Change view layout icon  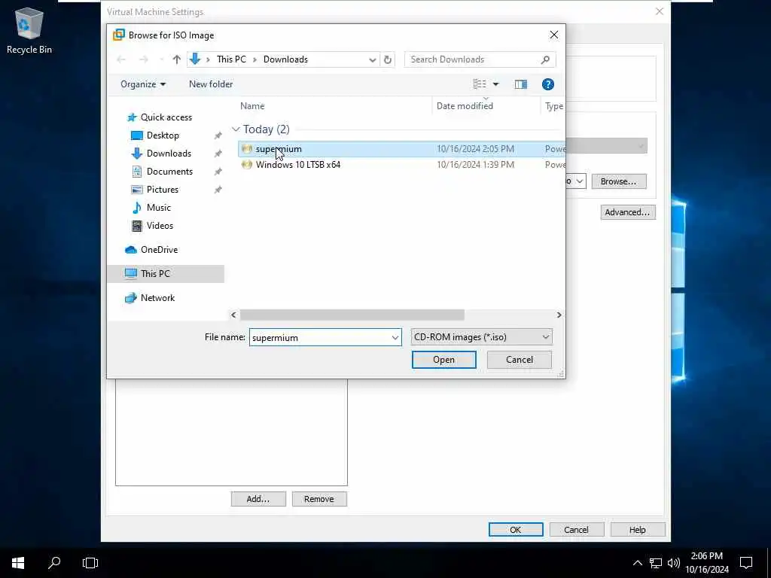pos(480,84)
